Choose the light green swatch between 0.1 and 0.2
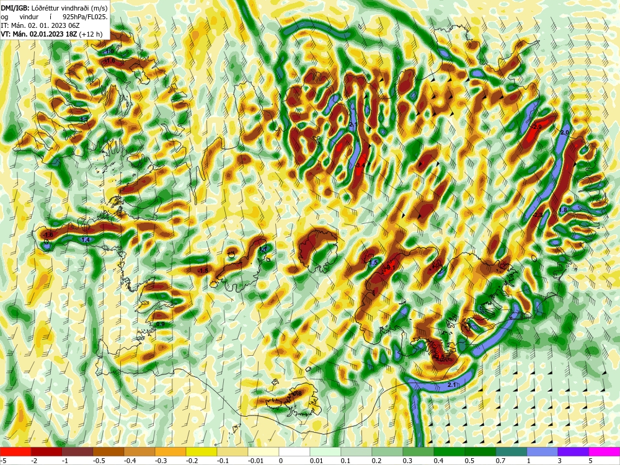This screenshot has height=465, width=620. click(x=356, y=451)
